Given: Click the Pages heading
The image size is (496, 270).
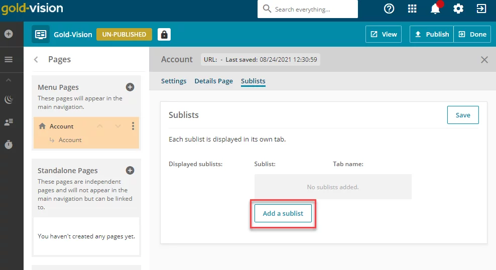Looking at the screenshot, I should [x=59, y=59].
